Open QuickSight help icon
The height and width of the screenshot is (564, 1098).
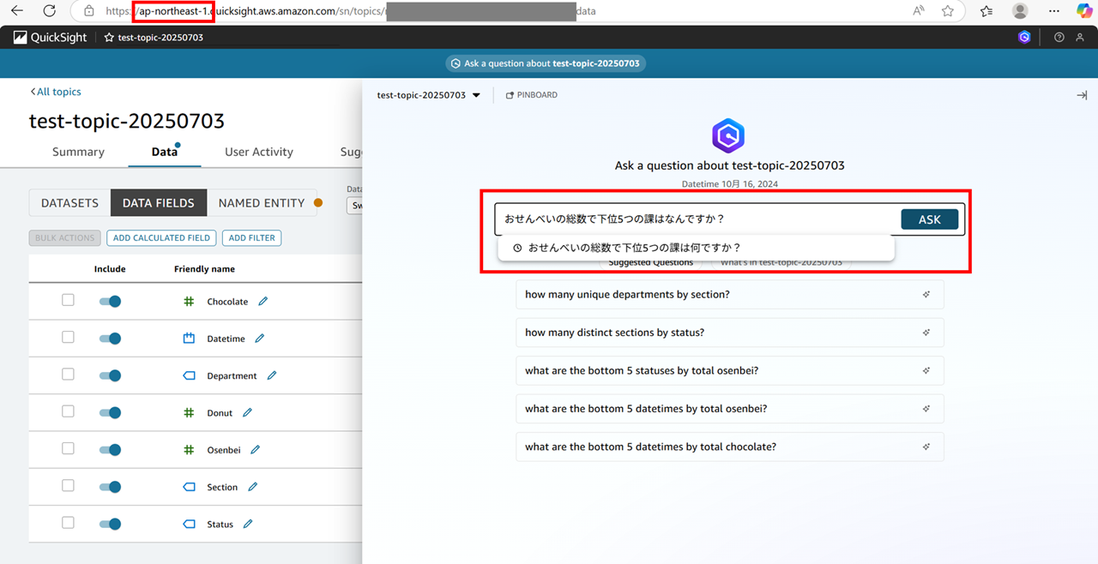[x=1059, y=37]
